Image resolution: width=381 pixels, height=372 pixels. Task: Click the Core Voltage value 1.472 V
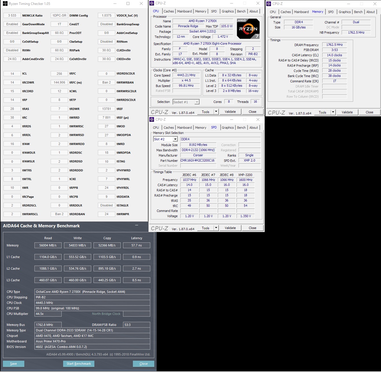pos(223,37)
